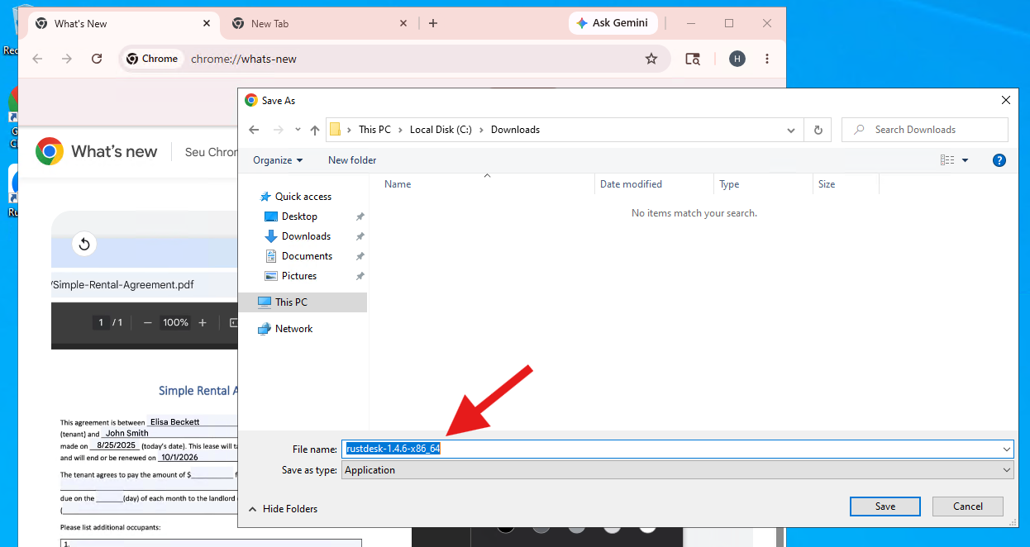Reload the Chrome page
1030x547 pixels.
(x=97, y=59)
